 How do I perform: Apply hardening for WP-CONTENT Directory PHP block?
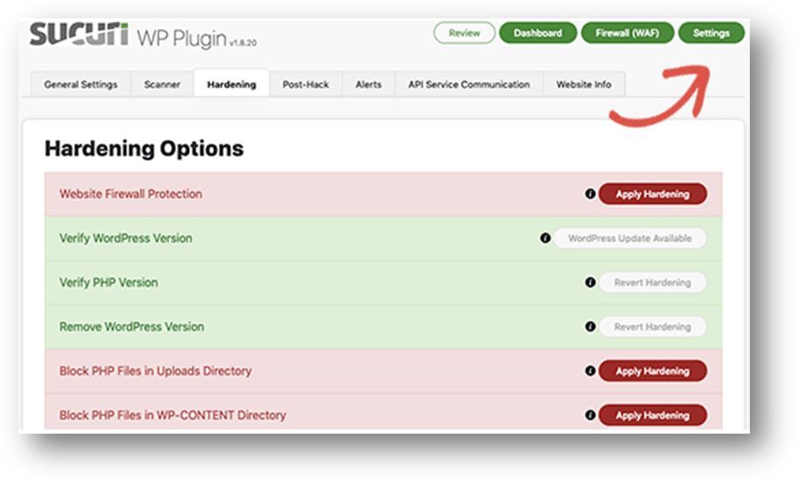(653, 415)
